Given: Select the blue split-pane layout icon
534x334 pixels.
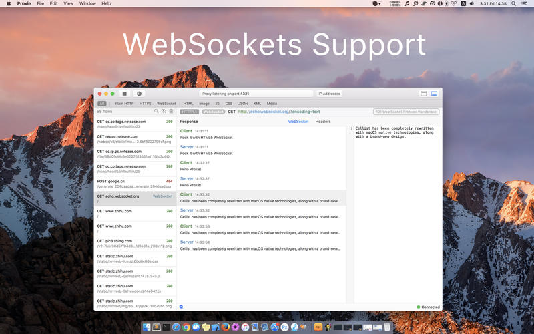Looking at the screenshot, I should coord(435,94).
